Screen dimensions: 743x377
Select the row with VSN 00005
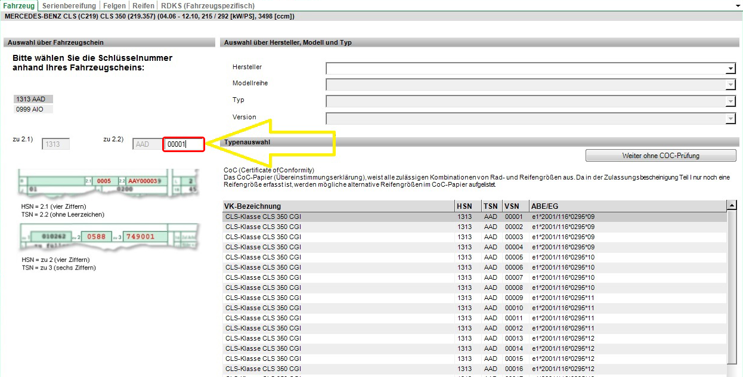click(475, 257)
